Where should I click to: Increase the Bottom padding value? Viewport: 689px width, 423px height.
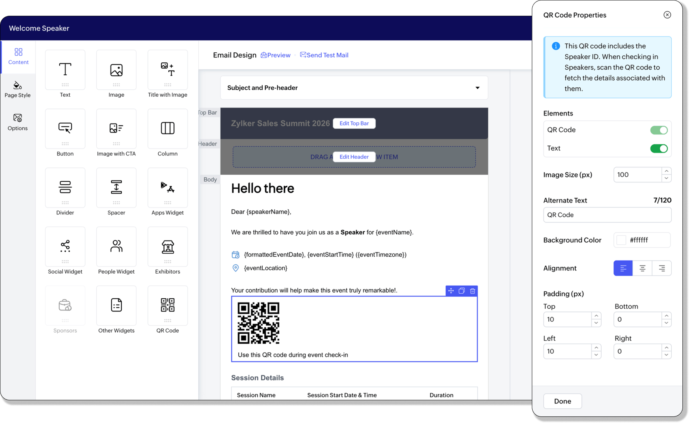coord(667,316)
